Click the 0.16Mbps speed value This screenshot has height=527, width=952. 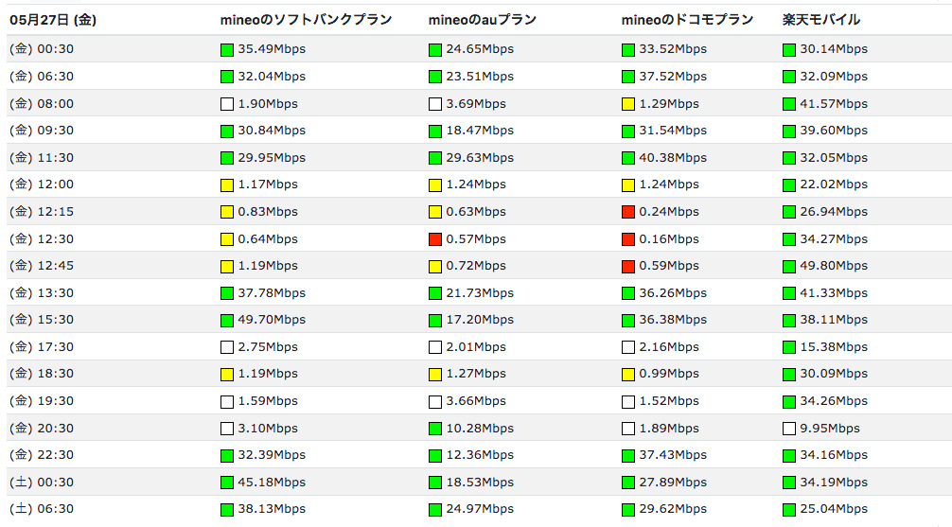[x=669, y=239]
